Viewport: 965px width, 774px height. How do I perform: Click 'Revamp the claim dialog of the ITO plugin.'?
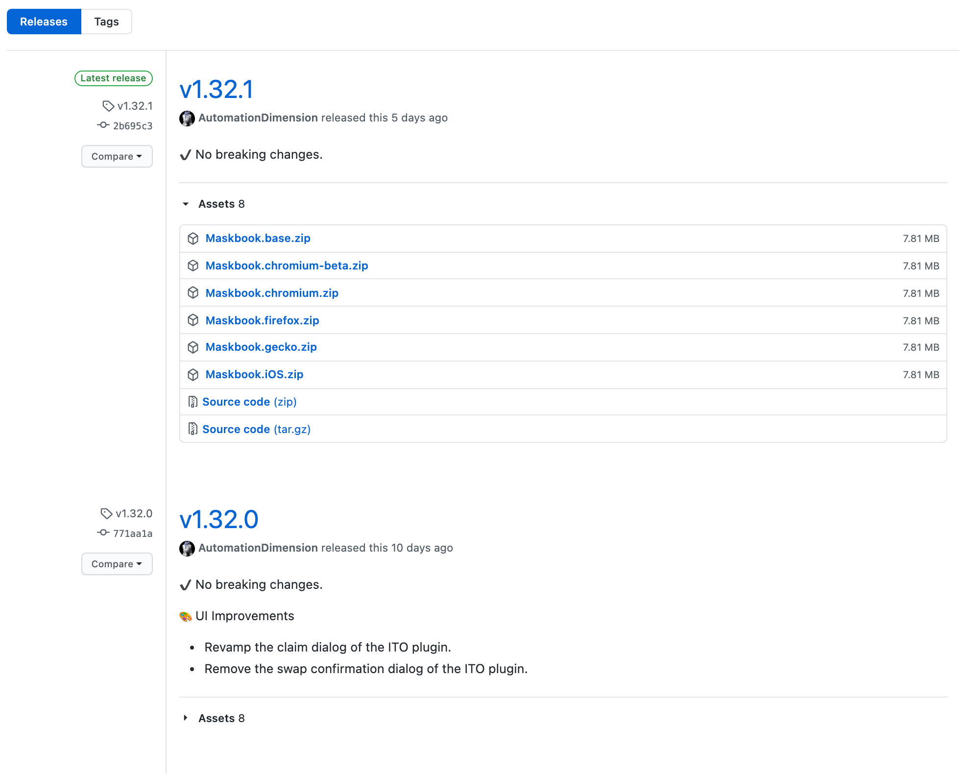(x=328, y=648)
